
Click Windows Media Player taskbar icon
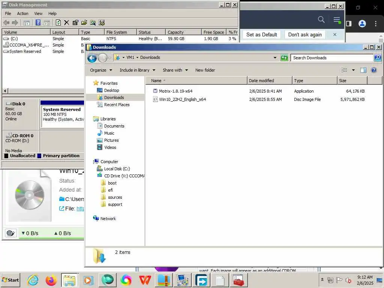[88, 280]
